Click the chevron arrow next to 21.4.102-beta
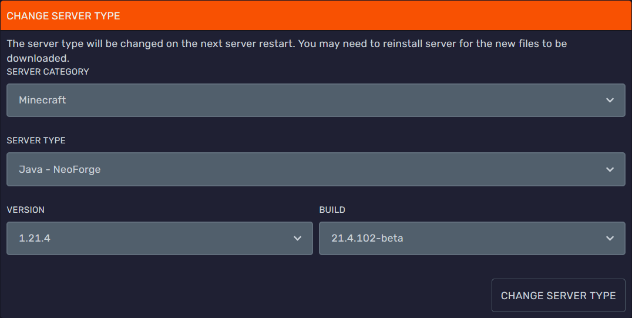 pos(610,239)
